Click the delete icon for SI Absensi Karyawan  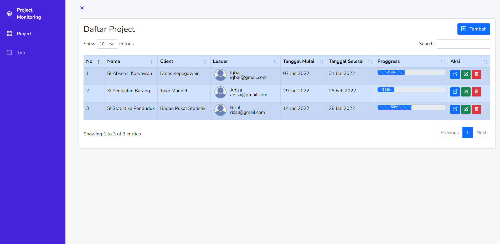click(x=476, y=74)
